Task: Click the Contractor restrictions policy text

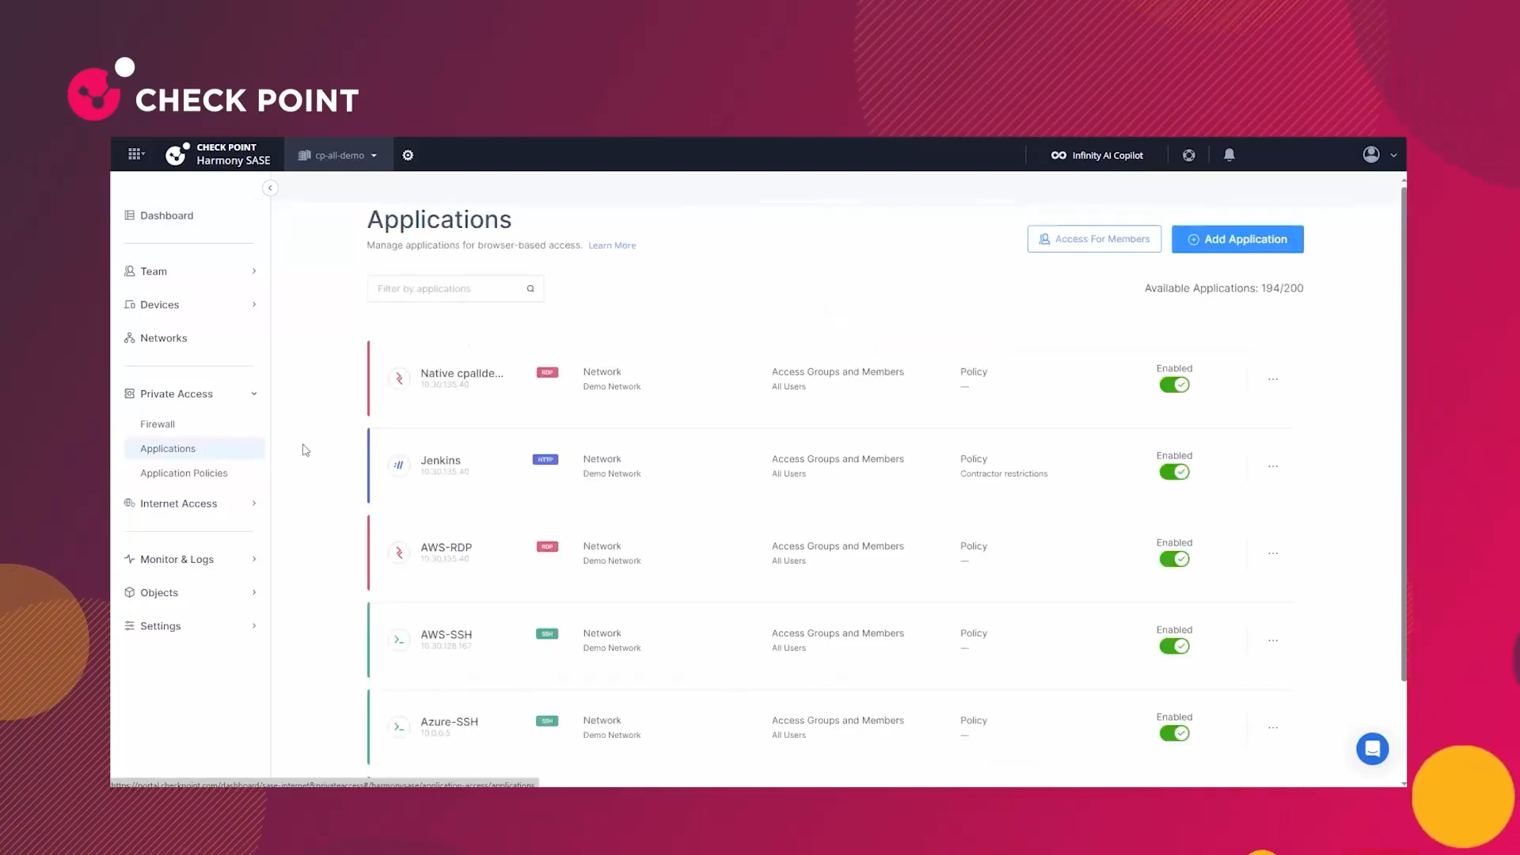Action: pos(1004,474)
